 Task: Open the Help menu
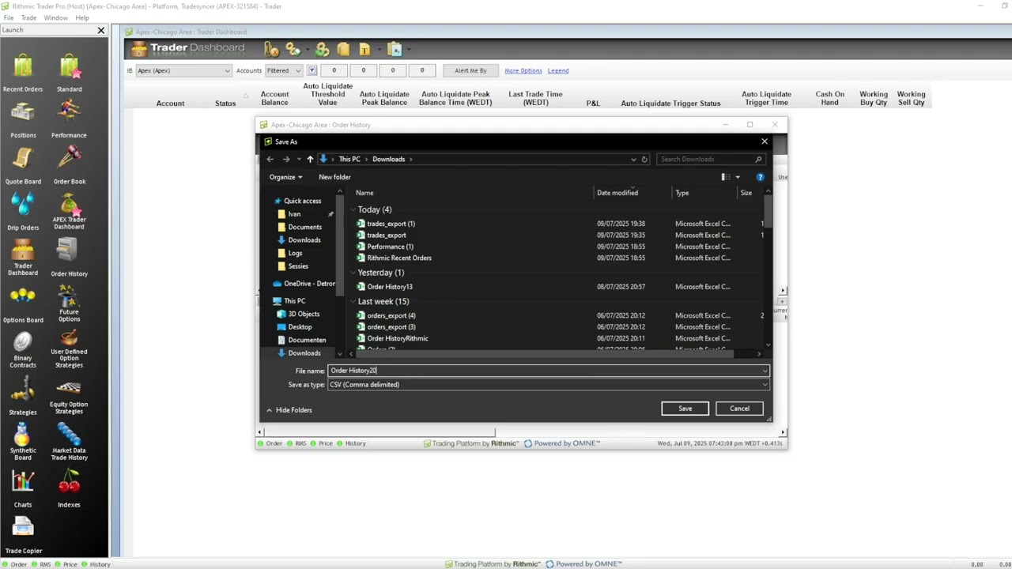click(82, 17)
